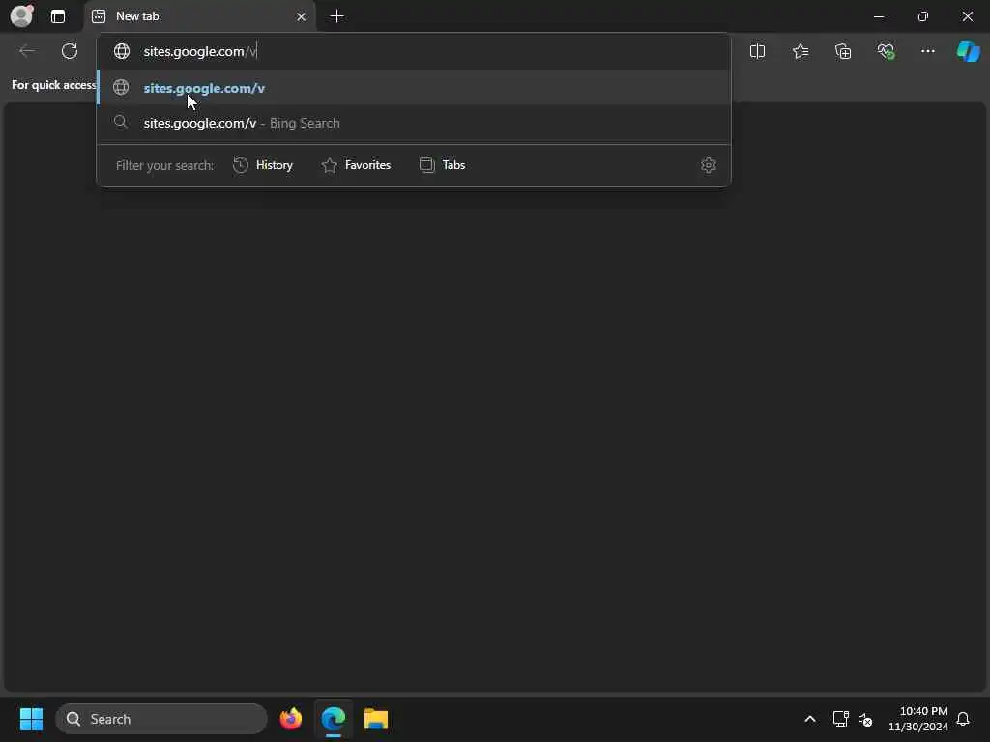
Task: Show hidden system tray icons
Action: click(x=810, y=719)
